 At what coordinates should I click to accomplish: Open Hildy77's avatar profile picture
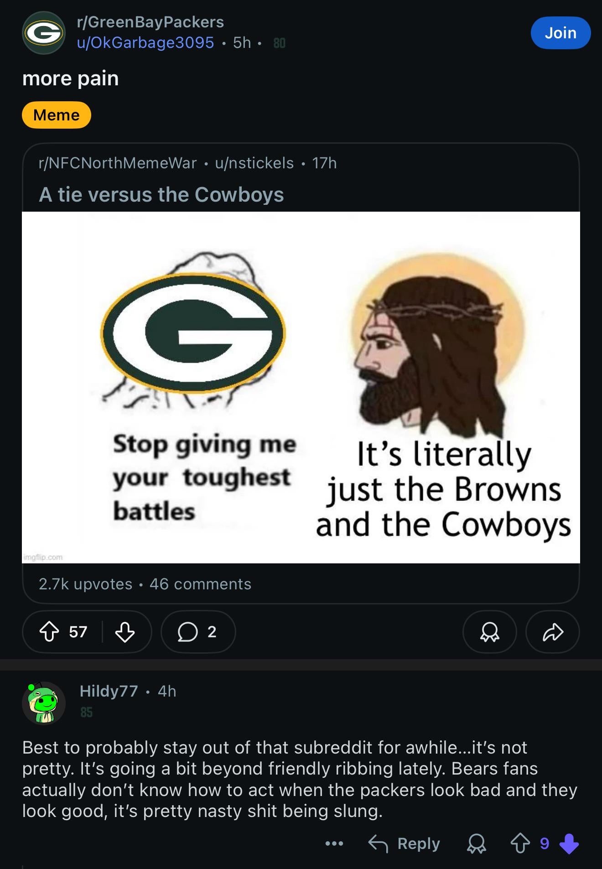point(44,703)
